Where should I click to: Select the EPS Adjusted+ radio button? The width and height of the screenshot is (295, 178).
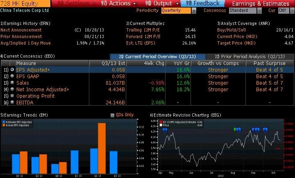point(12,70)
